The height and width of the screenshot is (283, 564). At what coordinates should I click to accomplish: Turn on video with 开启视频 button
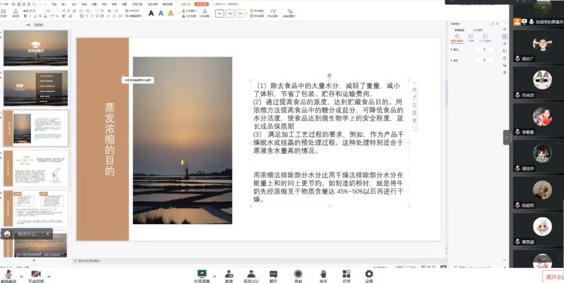(x=36, y=274)
